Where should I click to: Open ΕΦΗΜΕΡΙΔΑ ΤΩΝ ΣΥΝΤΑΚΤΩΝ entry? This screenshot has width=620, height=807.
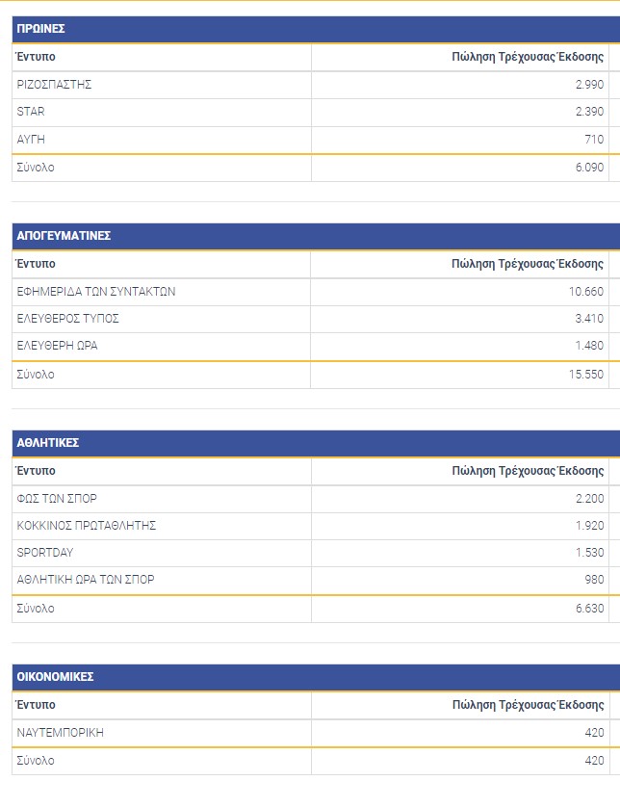click(x=96, y=292)
